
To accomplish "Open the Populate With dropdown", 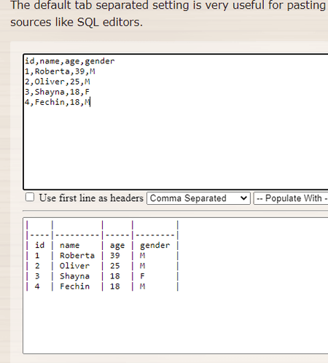I will click(291, 198).
